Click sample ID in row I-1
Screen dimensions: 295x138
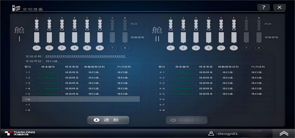[48, 72]
